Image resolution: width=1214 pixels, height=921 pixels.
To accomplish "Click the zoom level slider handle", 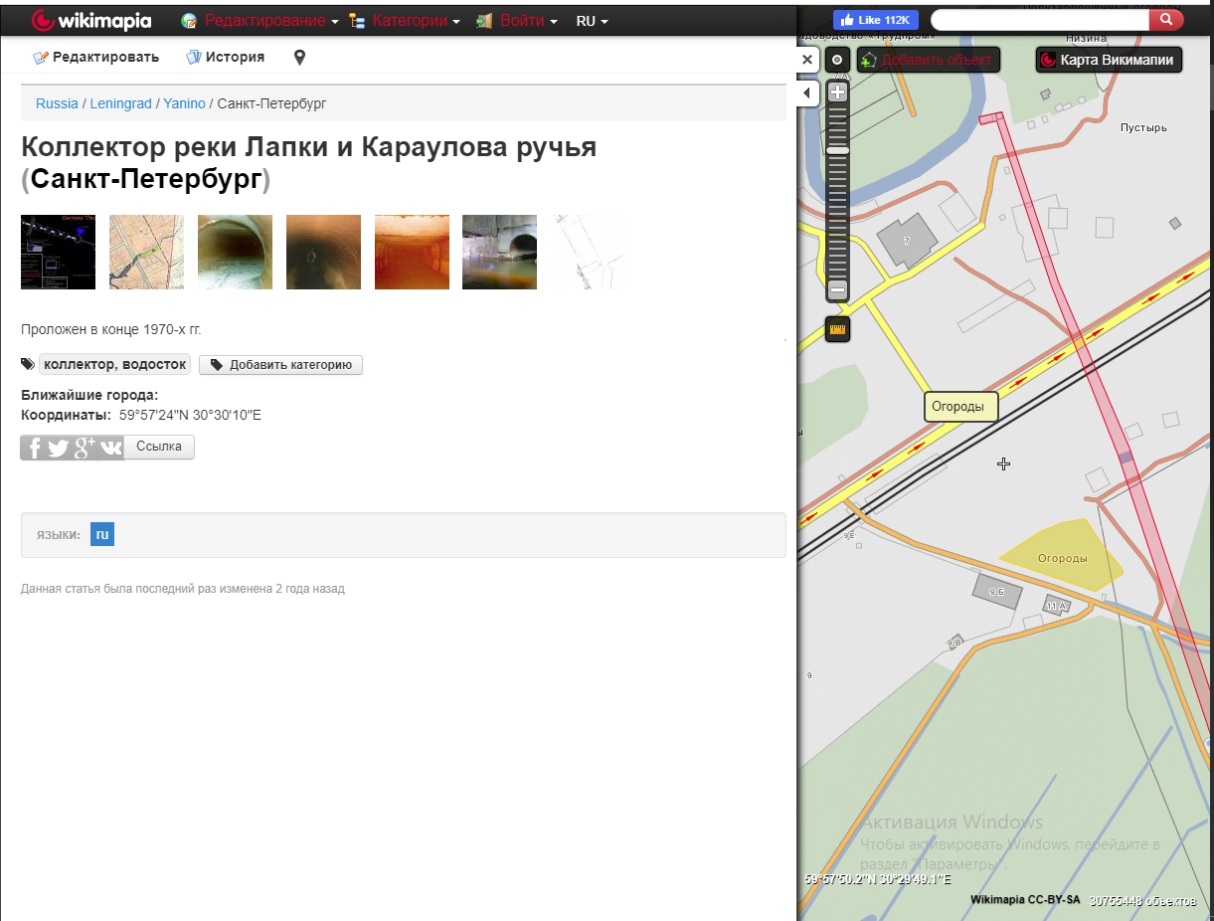I will click(837, 150).
